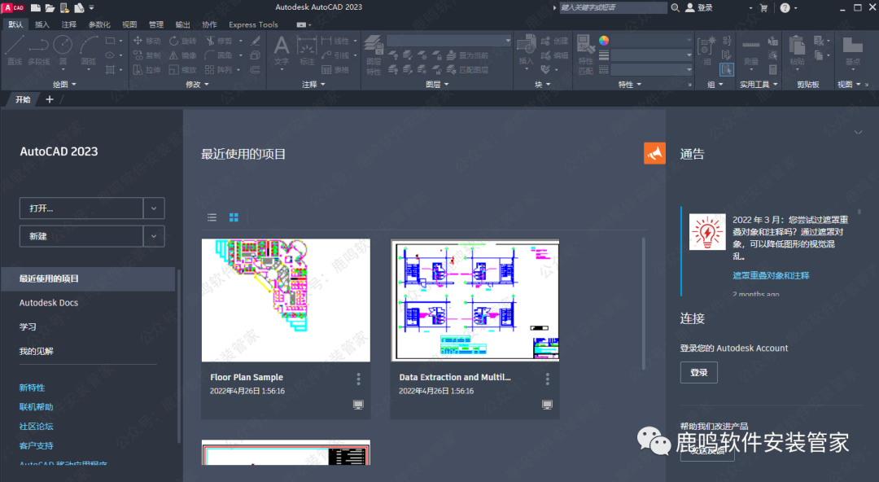Open the Insert (插入) ribbon tab
Image resolution: width=879 pixels, height=482 pixels.
[42, 24]
